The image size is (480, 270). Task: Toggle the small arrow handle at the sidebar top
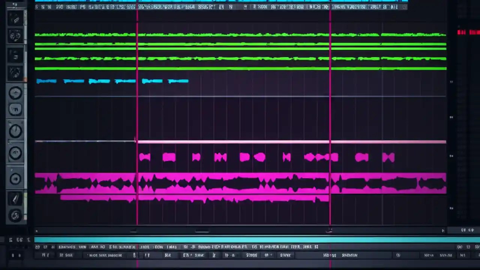coord(14,5)
